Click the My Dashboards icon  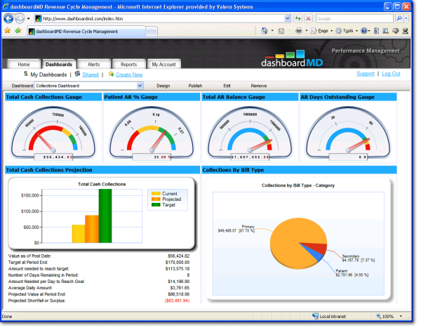pos(26,74)
